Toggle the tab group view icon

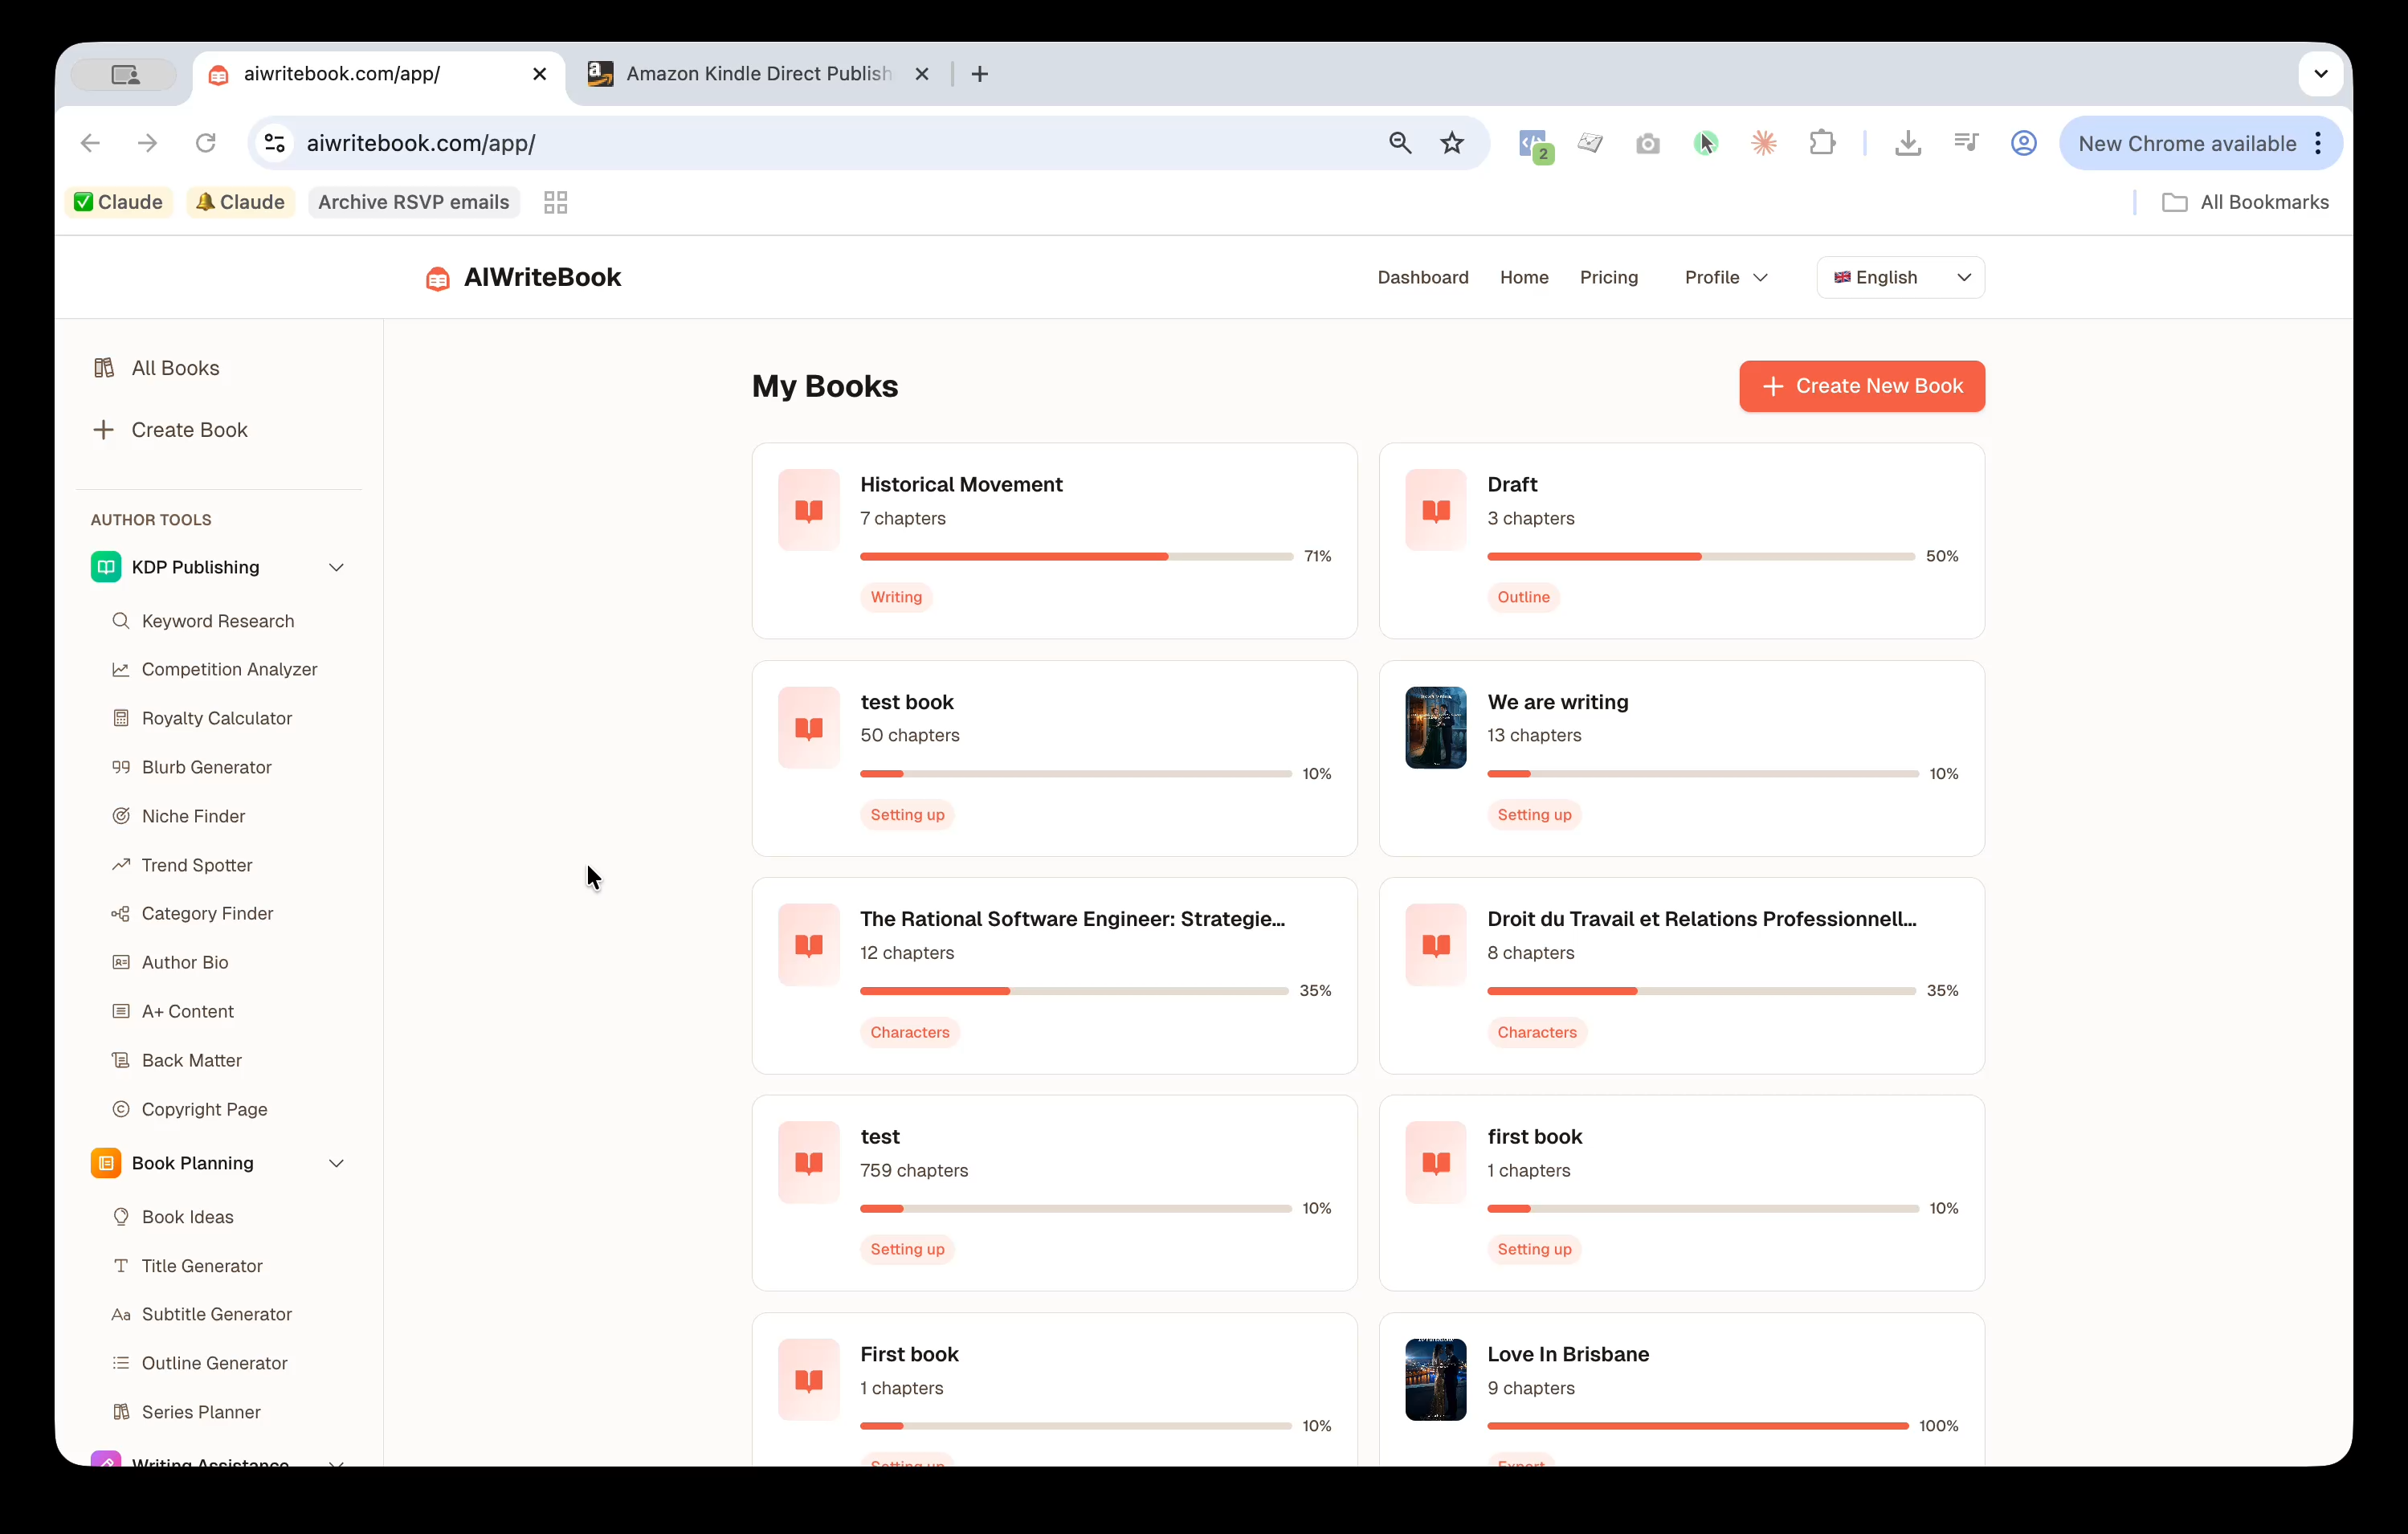pos(555,201)
